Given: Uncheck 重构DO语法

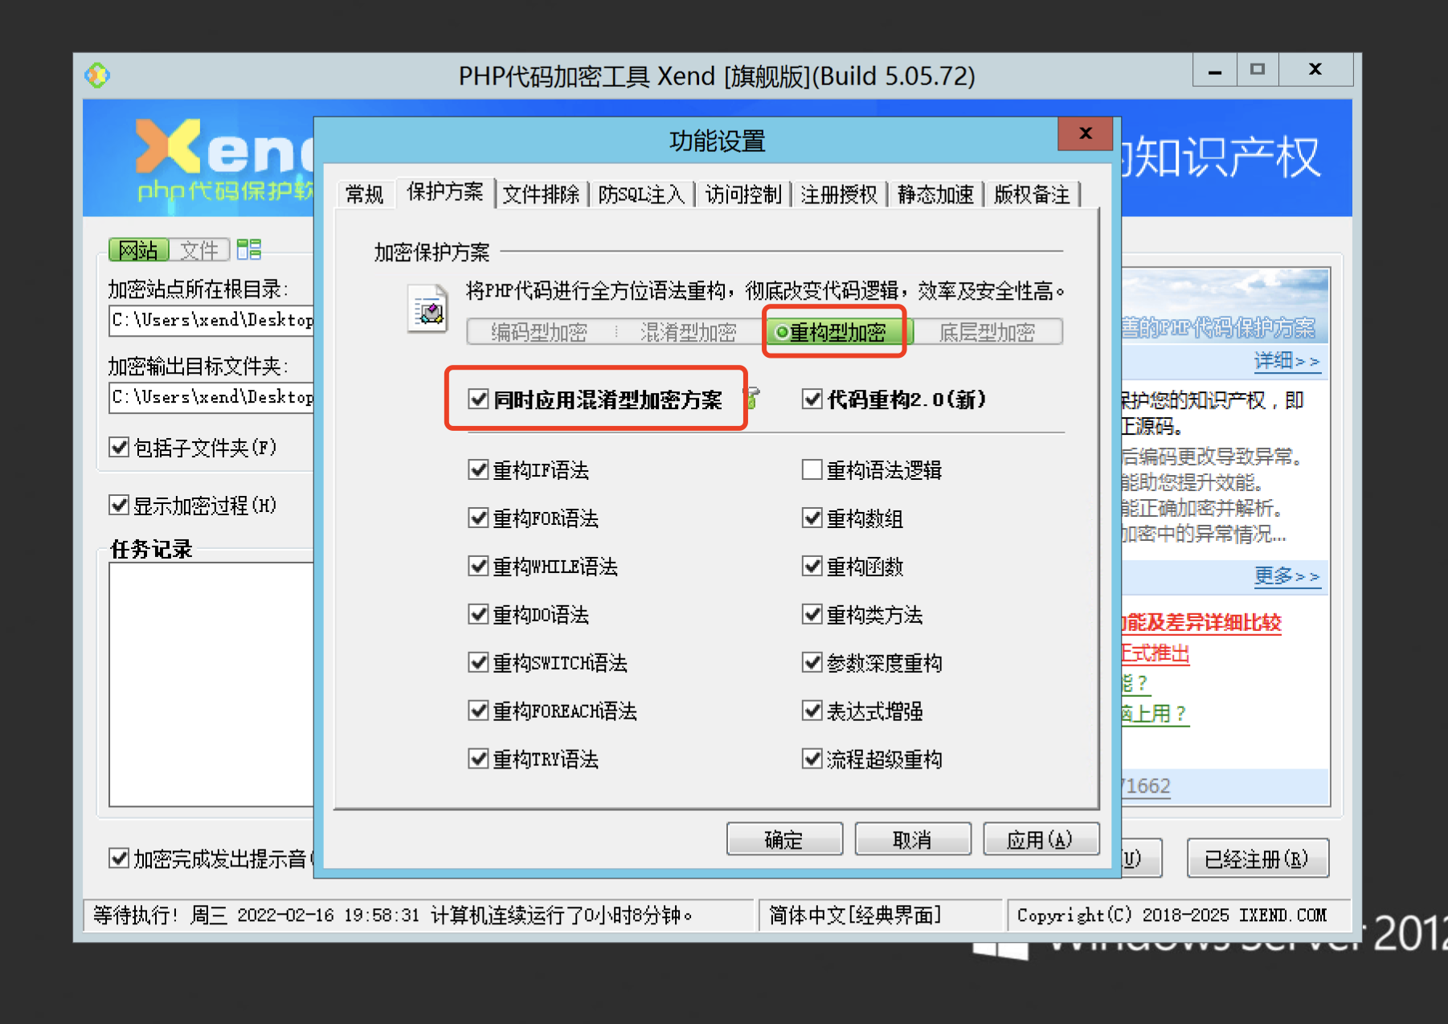Looking at the screenshot, I should point(479,614).
